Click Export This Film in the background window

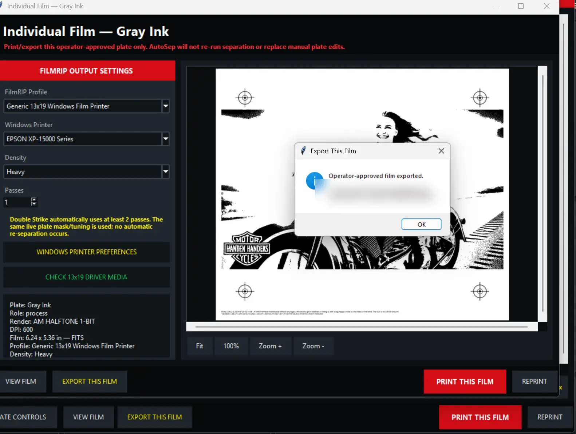155,417
